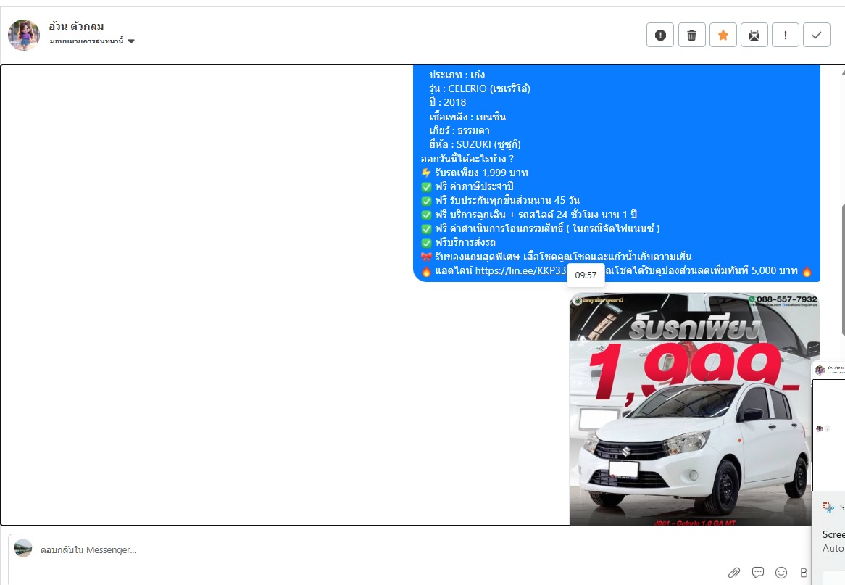This screenshot has height=585, width=845.
Task: Star this conversation as follow-up
Action: coord(723,36)
